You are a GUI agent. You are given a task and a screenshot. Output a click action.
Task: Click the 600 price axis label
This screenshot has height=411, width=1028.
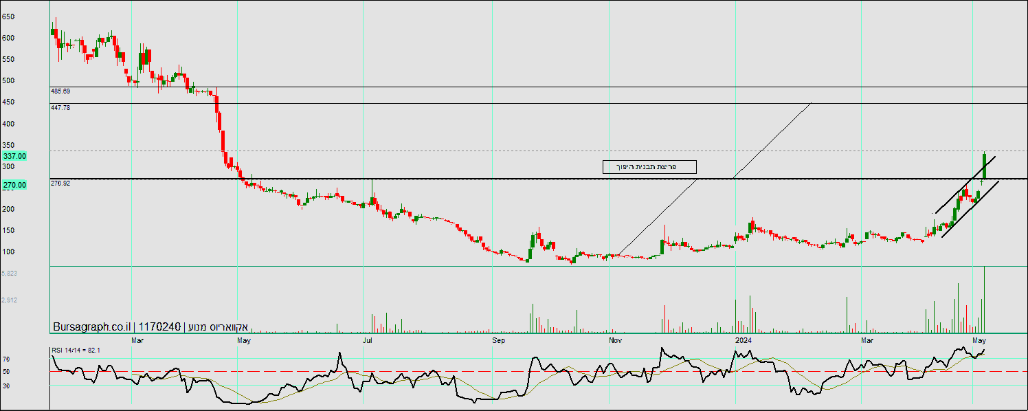[8, 38]
